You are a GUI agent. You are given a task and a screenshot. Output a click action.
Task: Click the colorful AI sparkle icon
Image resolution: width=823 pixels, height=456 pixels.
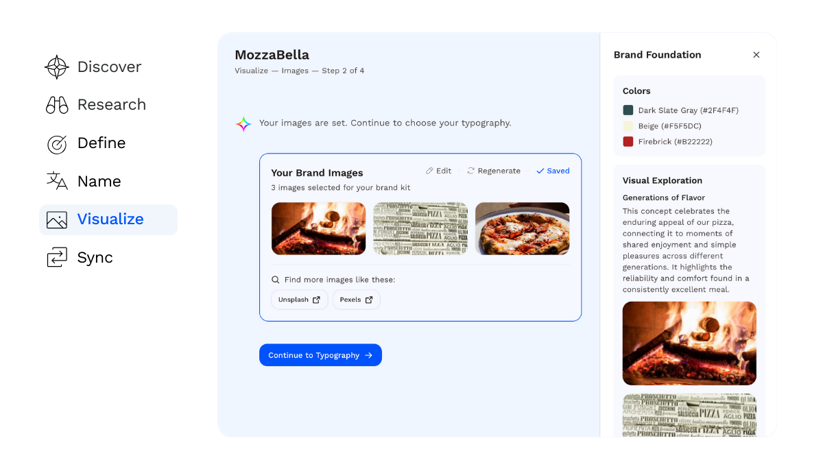[x=243, y=124]
